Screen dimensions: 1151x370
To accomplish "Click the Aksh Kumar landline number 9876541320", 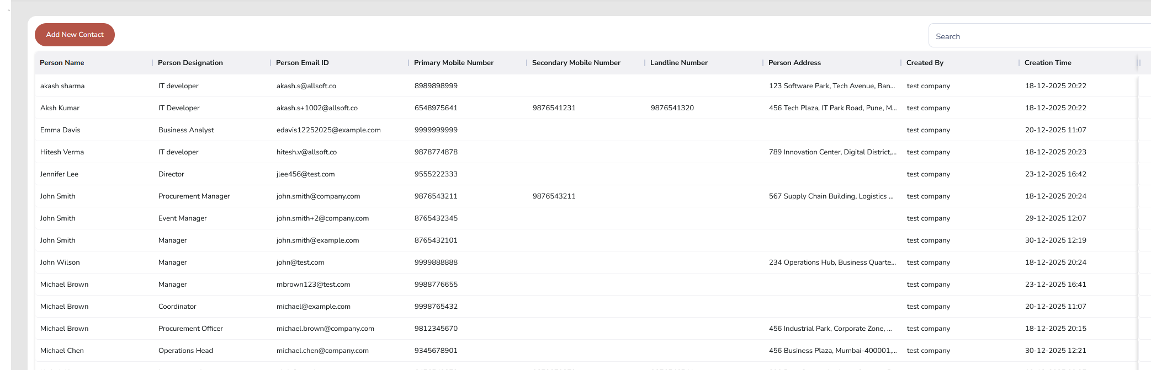I will click(x=672, y=108).
